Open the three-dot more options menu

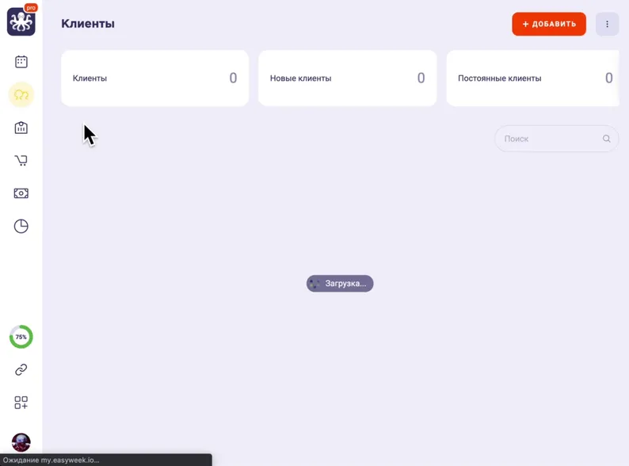tap(607, 24)
